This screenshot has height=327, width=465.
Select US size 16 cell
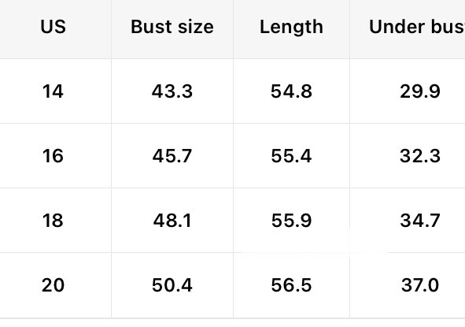coord(53,156)
